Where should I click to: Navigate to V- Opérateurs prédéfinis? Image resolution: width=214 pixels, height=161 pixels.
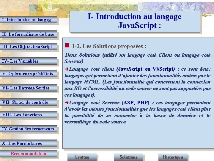pos(29,74)
